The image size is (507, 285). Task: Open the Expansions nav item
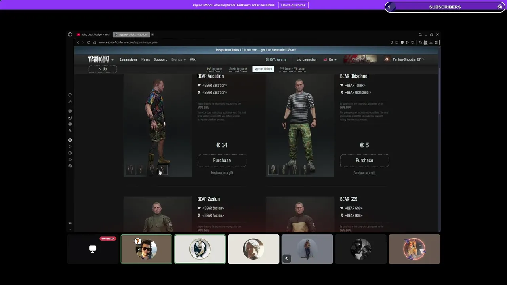128,59
